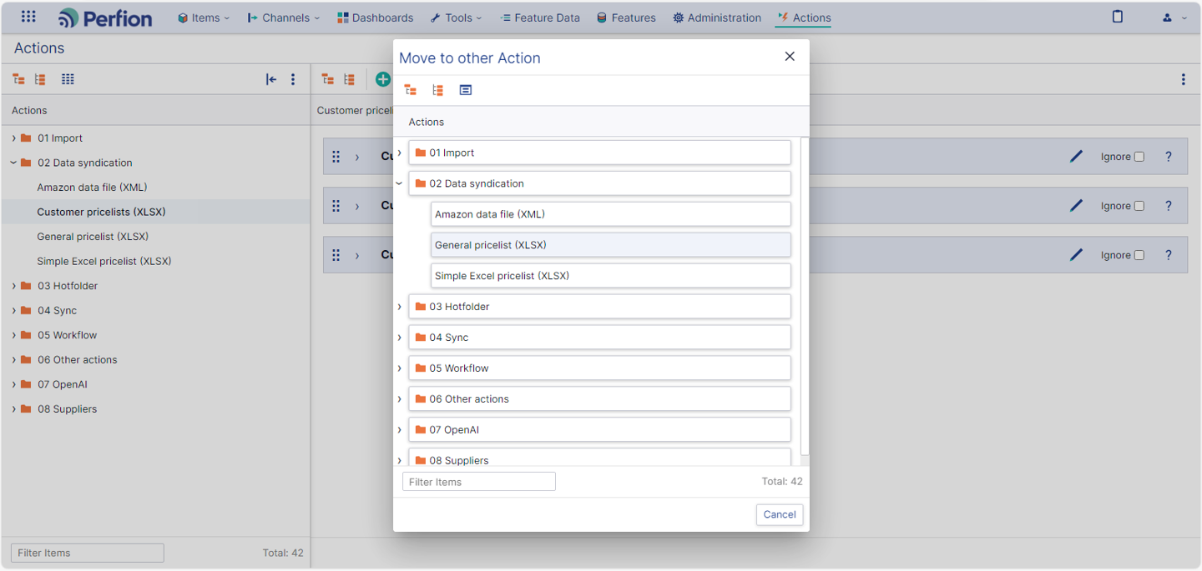Grab drag handle of top action step

tap(336, 157)
